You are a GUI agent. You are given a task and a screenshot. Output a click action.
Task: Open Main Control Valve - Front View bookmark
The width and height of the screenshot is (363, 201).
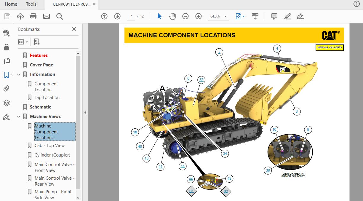(55, 167)
